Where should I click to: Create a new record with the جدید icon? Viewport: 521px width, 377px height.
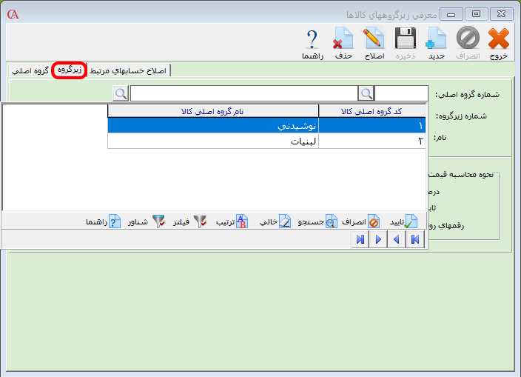click(x=437, y=43)
